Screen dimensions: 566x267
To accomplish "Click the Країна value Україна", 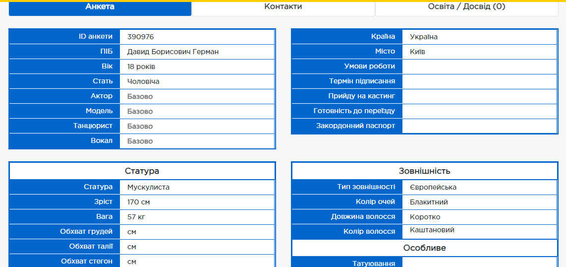I will pos(423,37).
